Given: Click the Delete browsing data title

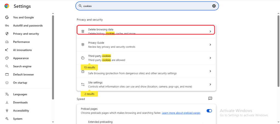Looking at the screenshot, I should (x=101, y=29).
